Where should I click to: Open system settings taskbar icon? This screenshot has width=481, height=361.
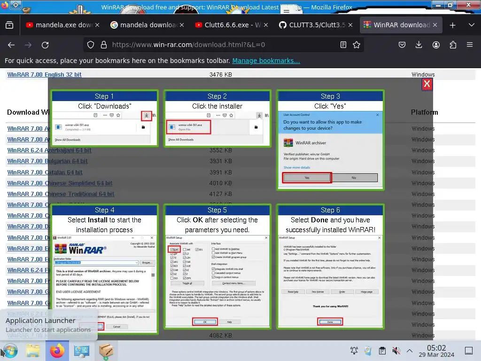pos(82,351)
